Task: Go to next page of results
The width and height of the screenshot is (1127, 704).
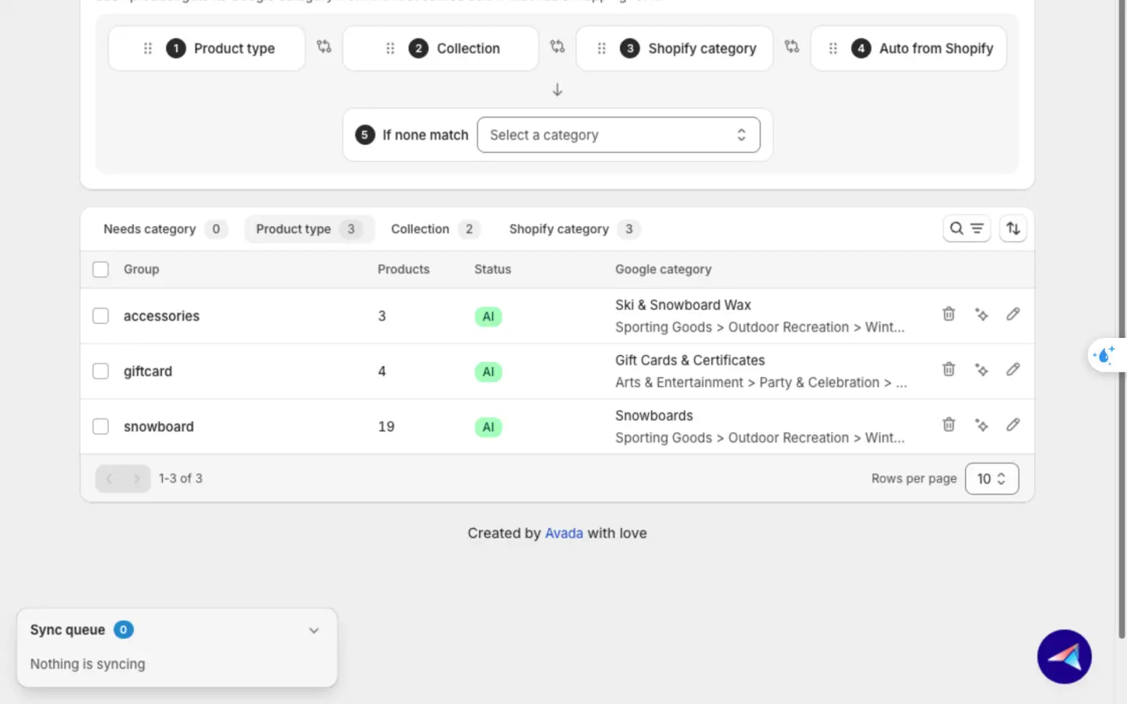Action: click(x=136, y=479)
